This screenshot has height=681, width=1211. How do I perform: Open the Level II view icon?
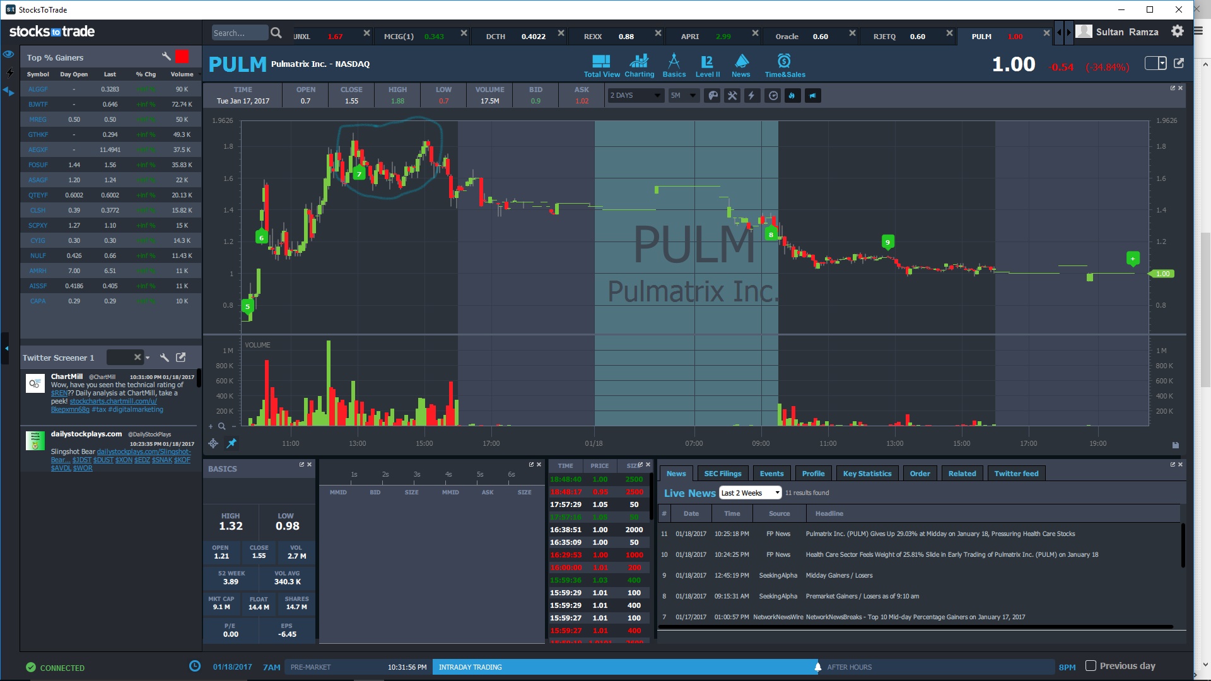(707, 62)
